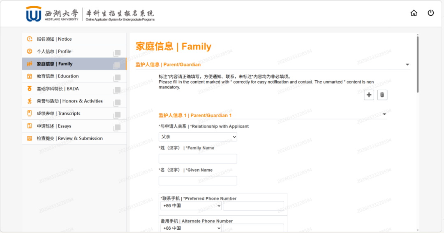Open the Review & Submission menu item
This screenshot has height=233, width=444.
[74, 138]
